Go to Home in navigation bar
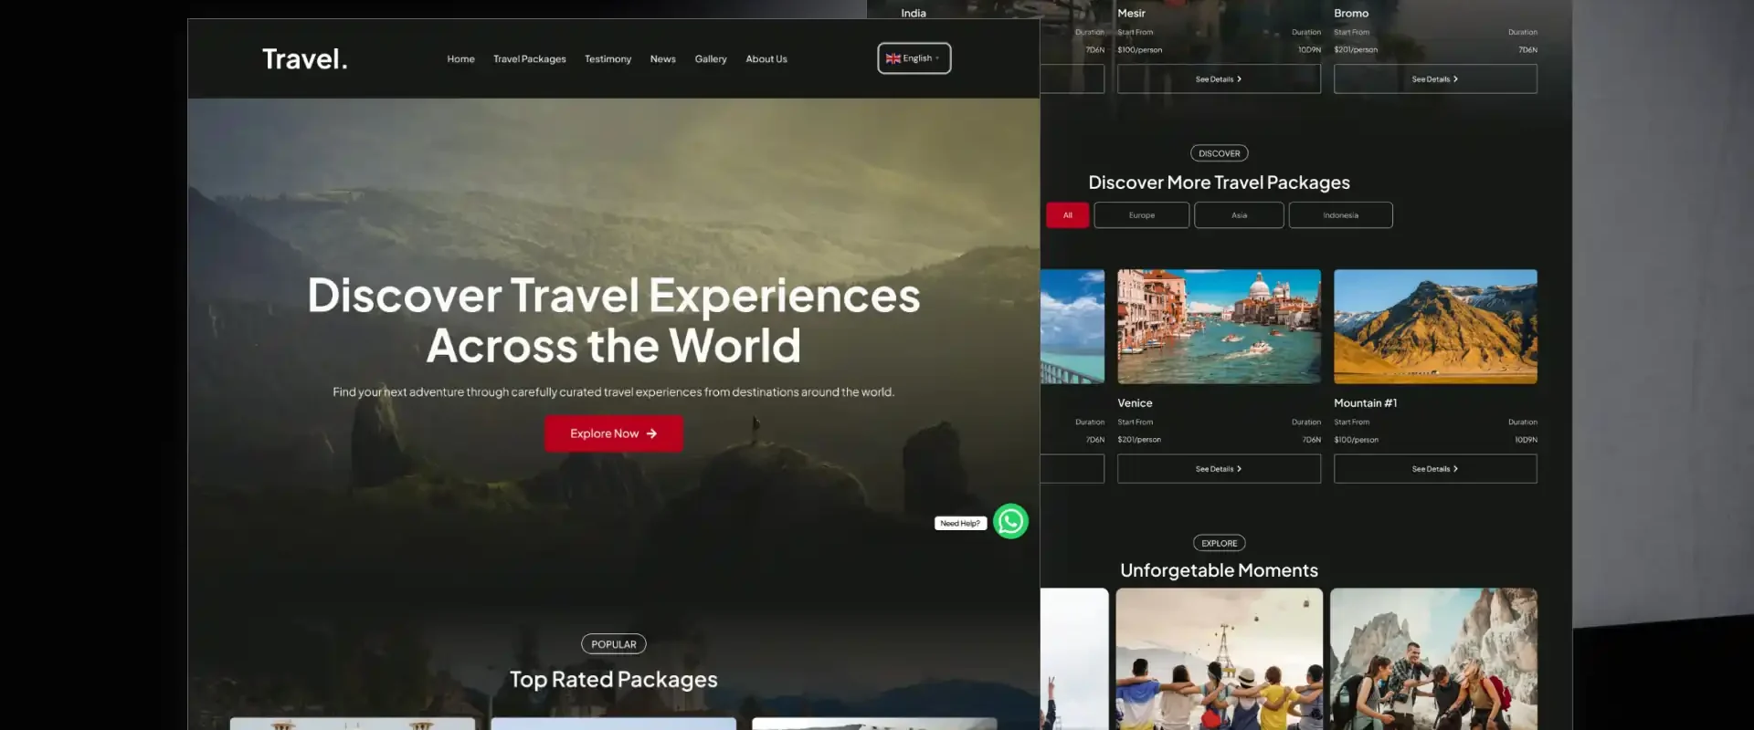Screen dimensions: 1754x730 tap(460, 59)
